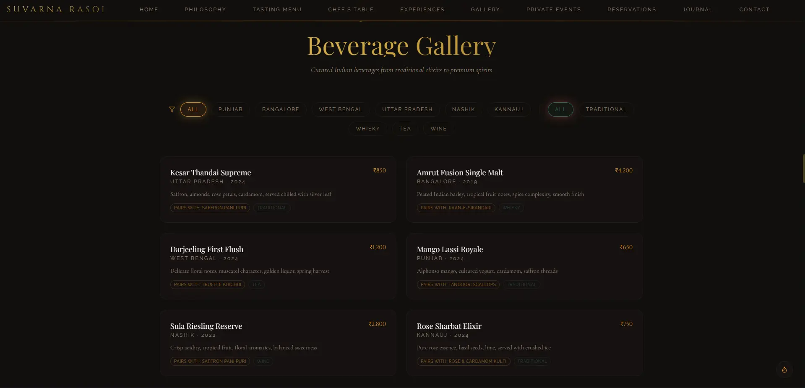805x388 pixels.
Task: Click the right-edge page scrollbar
Action: [802, 168]
